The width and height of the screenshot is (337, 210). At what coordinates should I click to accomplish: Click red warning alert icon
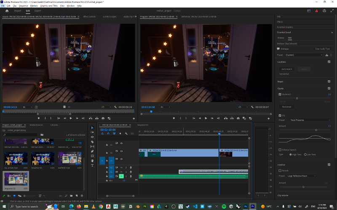[x=317, y=11]
